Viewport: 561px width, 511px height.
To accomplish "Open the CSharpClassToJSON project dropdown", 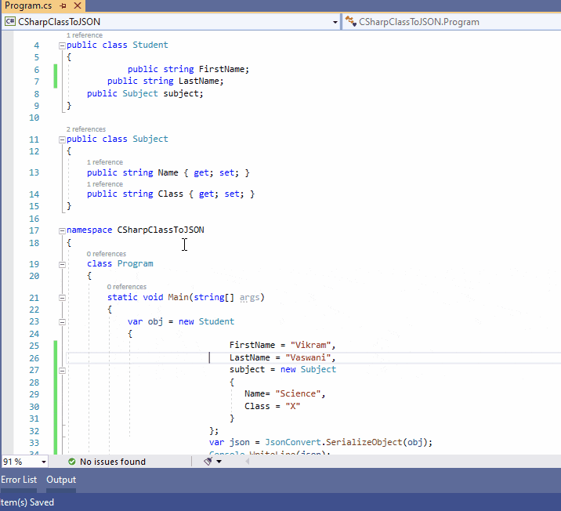I will (335, 22).
